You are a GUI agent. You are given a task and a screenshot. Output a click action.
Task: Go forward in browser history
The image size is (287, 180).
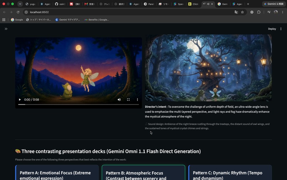coord(11,12)
